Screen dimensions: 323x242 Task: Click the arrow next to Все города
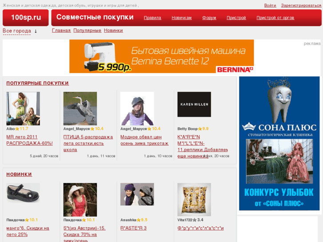click(36, 31)
